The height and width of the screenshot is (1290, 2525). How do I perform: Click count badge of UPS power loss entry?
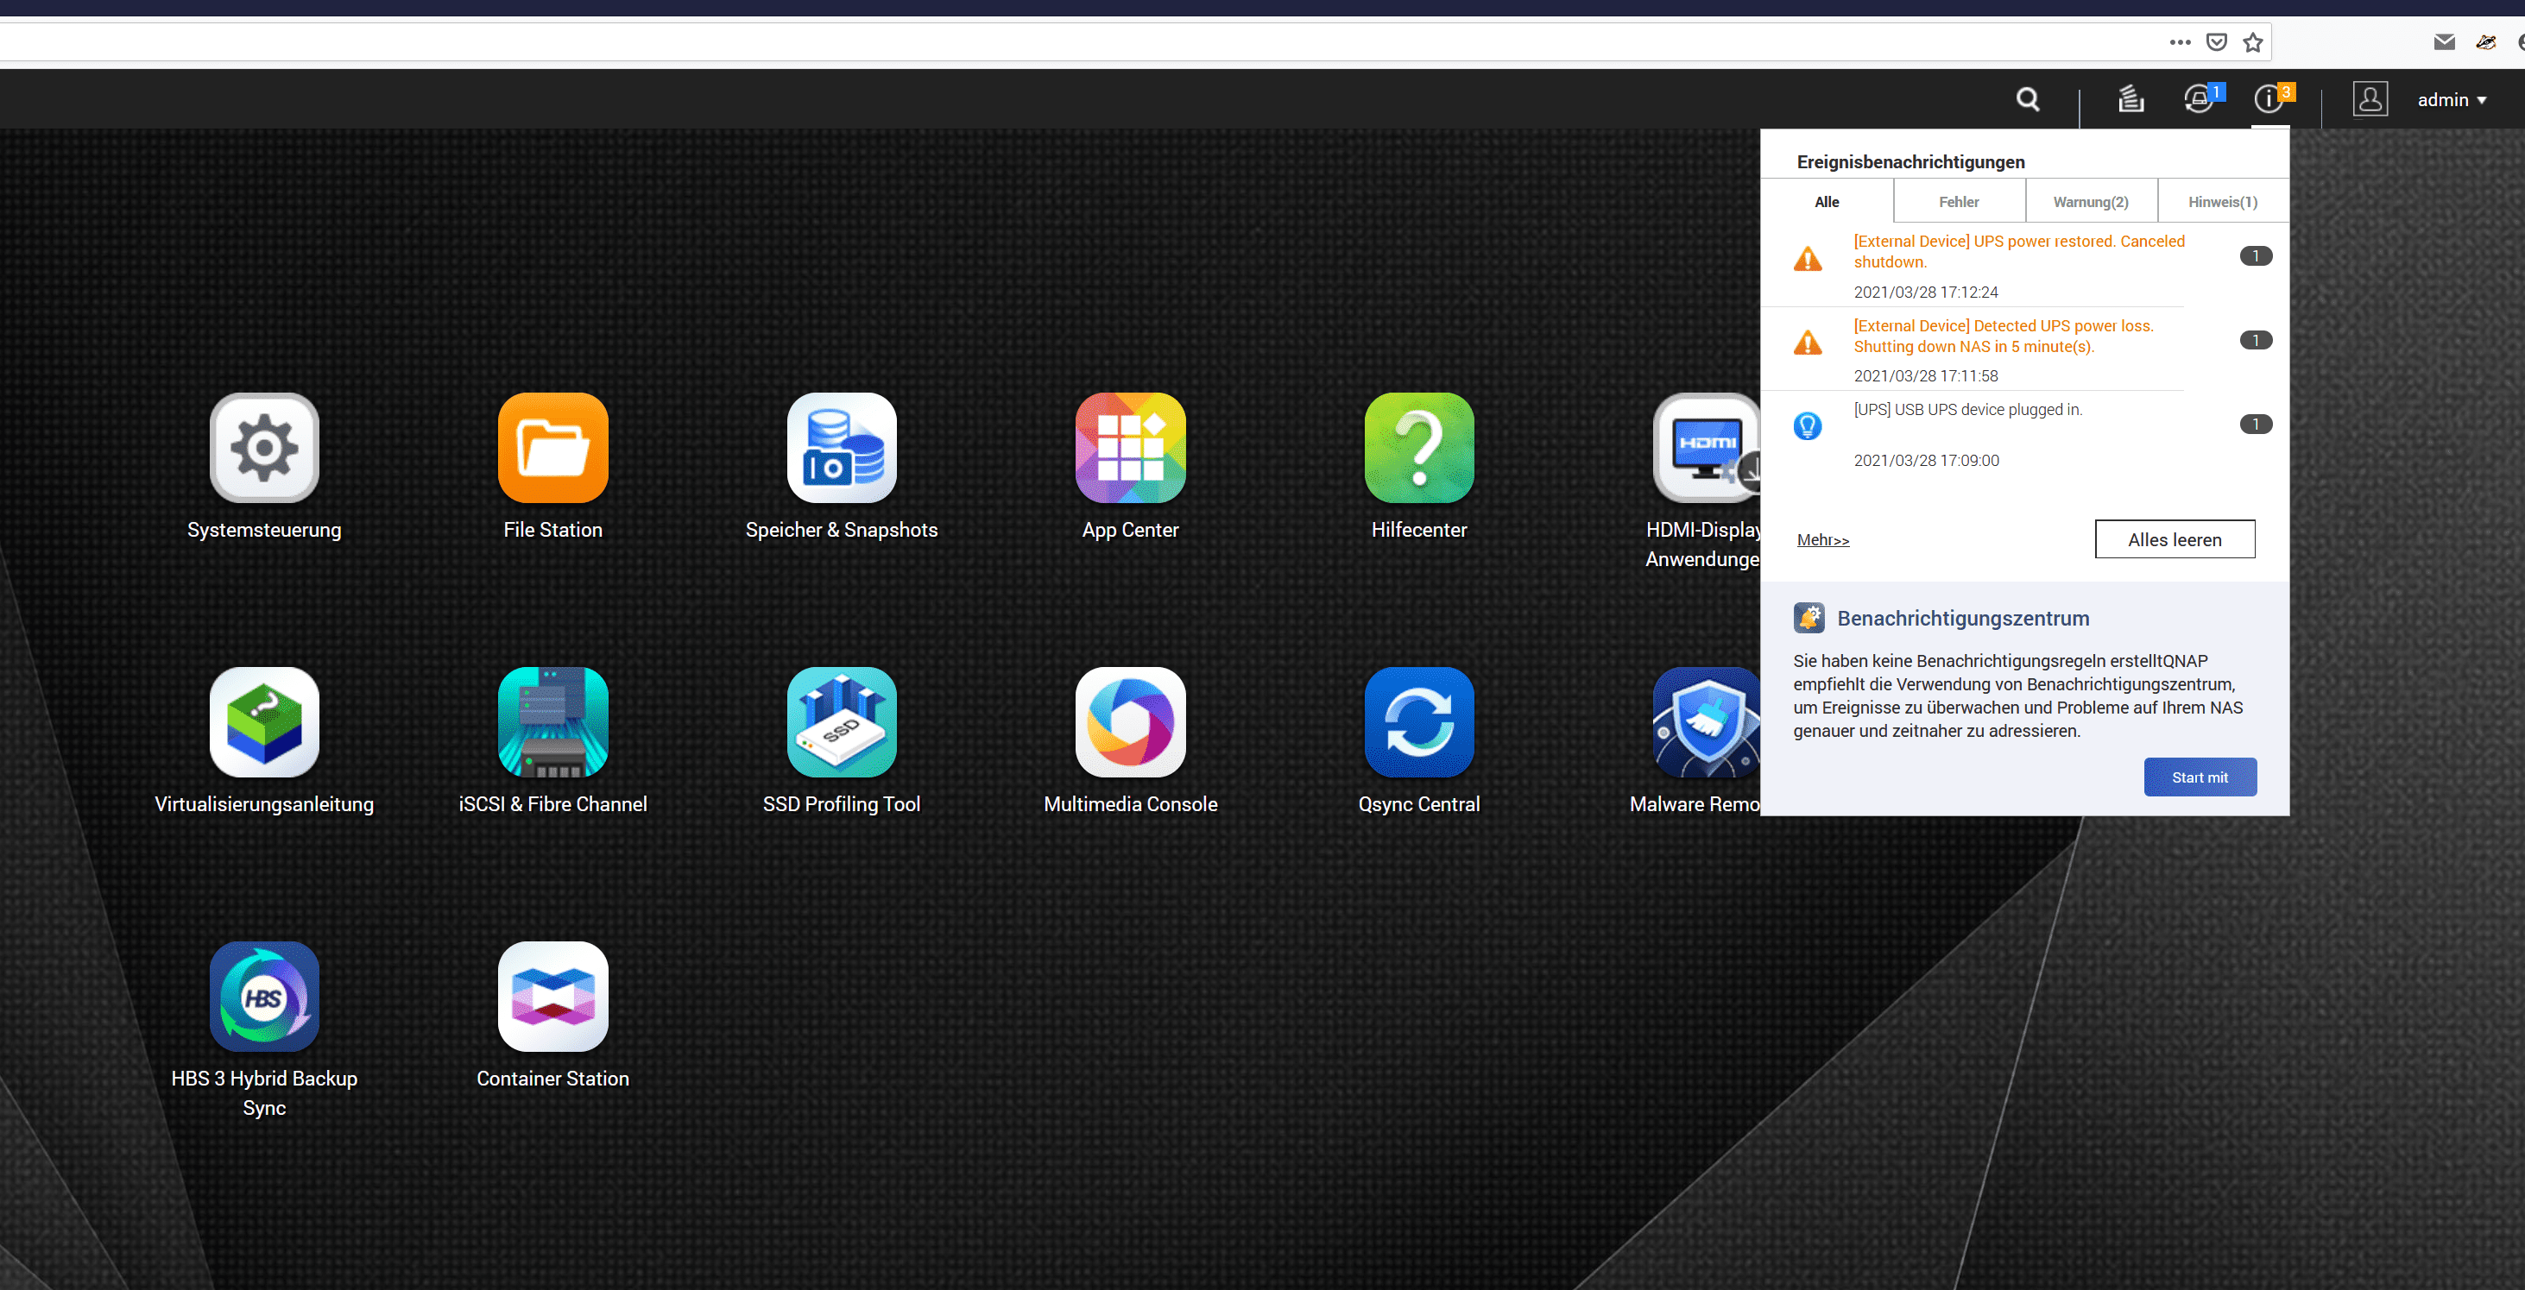(x=2256, y=340)
